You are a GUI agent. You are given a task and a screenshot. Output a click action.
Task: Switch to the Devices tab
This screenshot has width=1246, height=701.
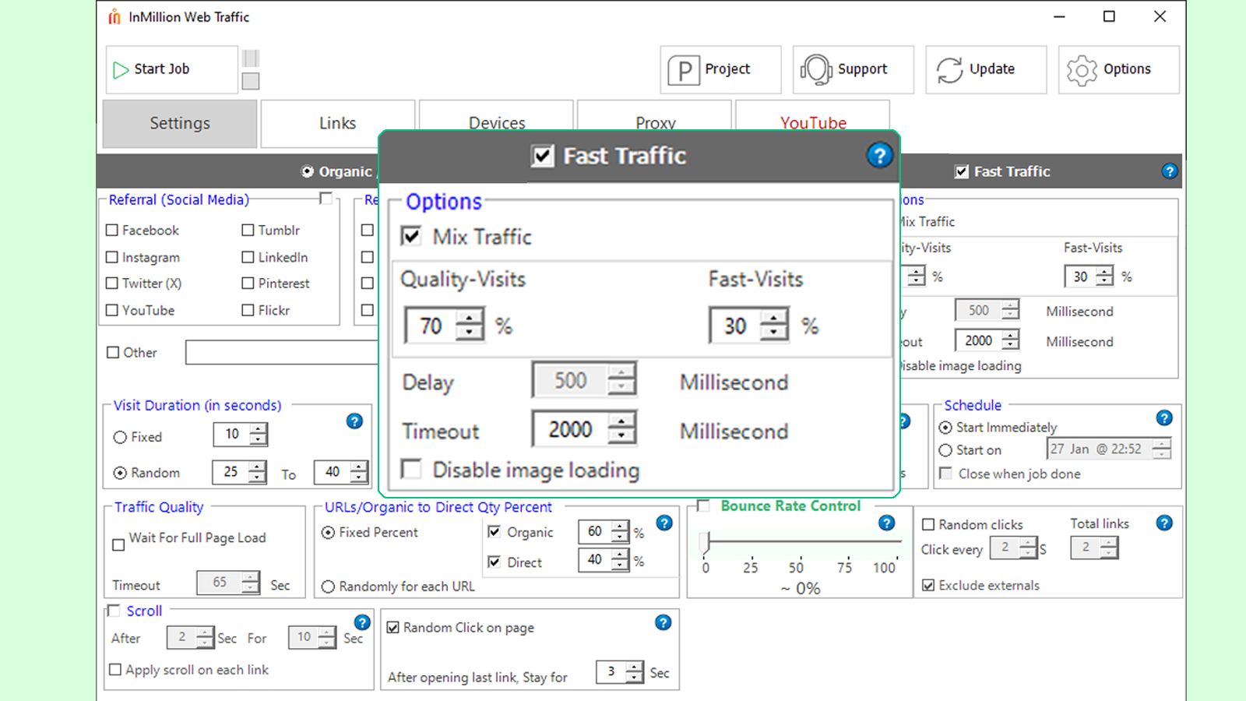point(496,122)
